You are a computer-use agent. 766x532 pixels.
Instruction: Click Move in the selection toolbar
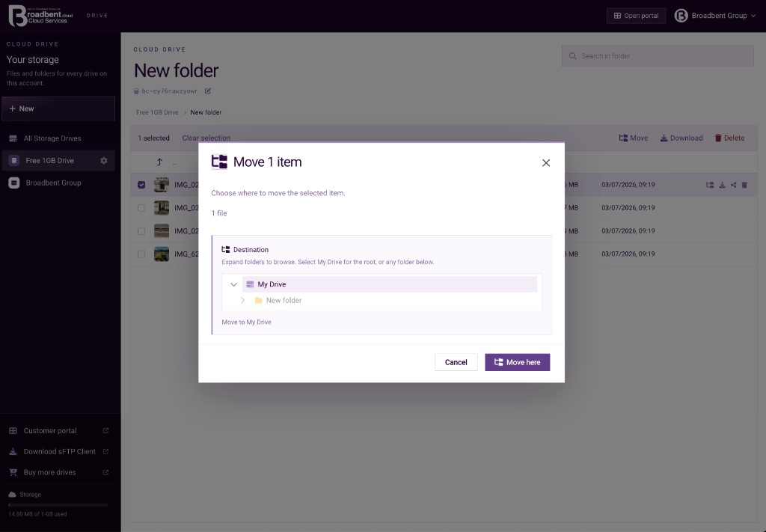pos(633,138)
